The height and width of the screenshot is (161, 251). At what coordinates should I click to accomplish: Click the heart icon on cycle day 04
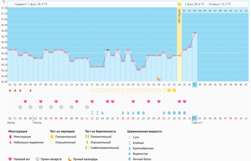point(25,102)
